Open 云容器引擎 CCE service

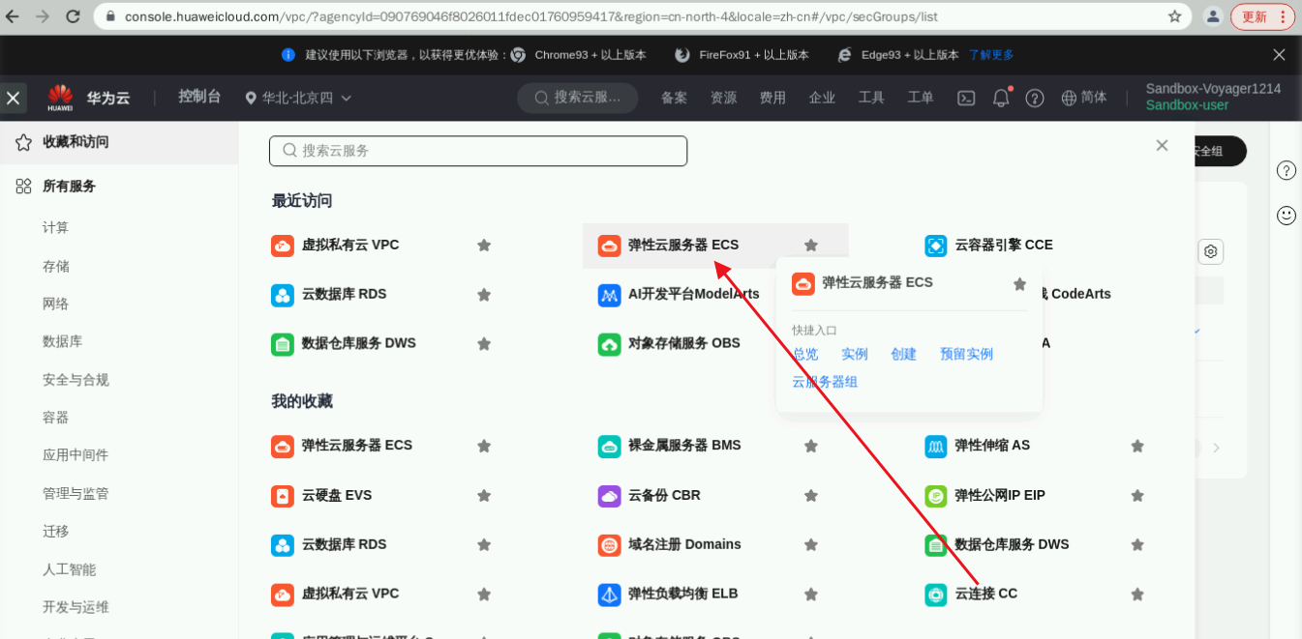1003,246
